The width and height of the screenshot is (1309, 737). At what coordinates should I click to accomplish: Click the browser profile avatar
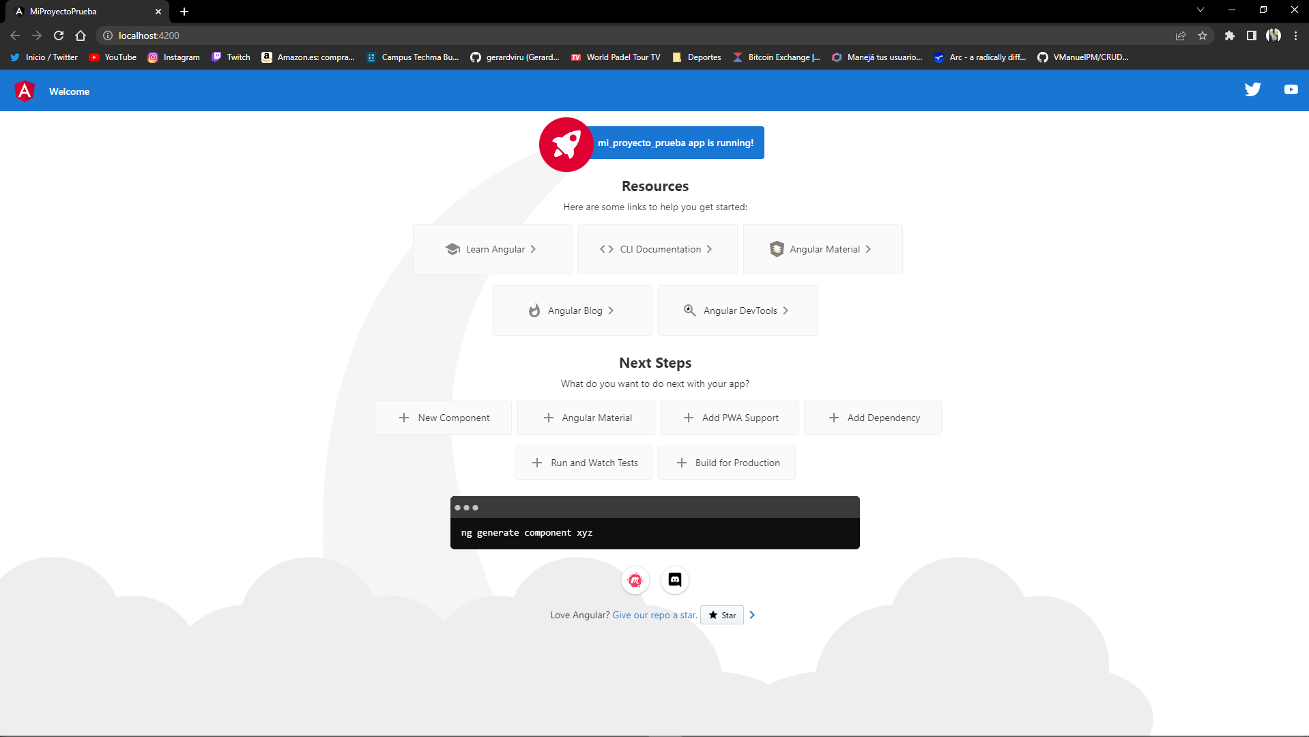[x=1274, y=35]
